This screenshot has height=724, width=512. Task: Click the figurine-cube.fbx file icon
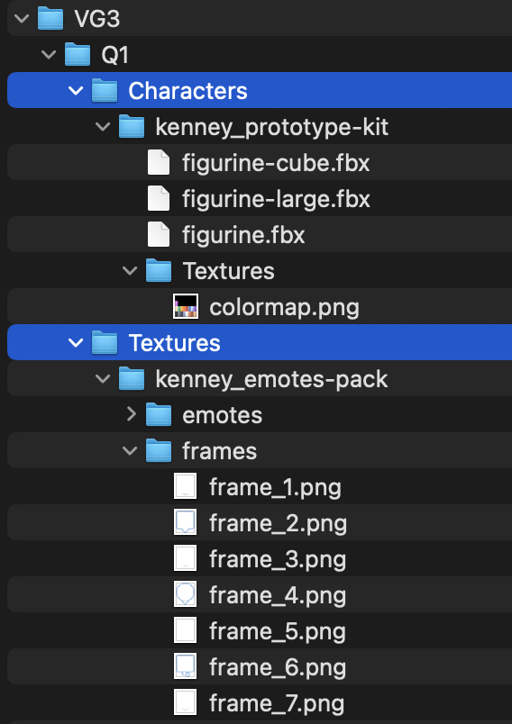click(159, 162)
